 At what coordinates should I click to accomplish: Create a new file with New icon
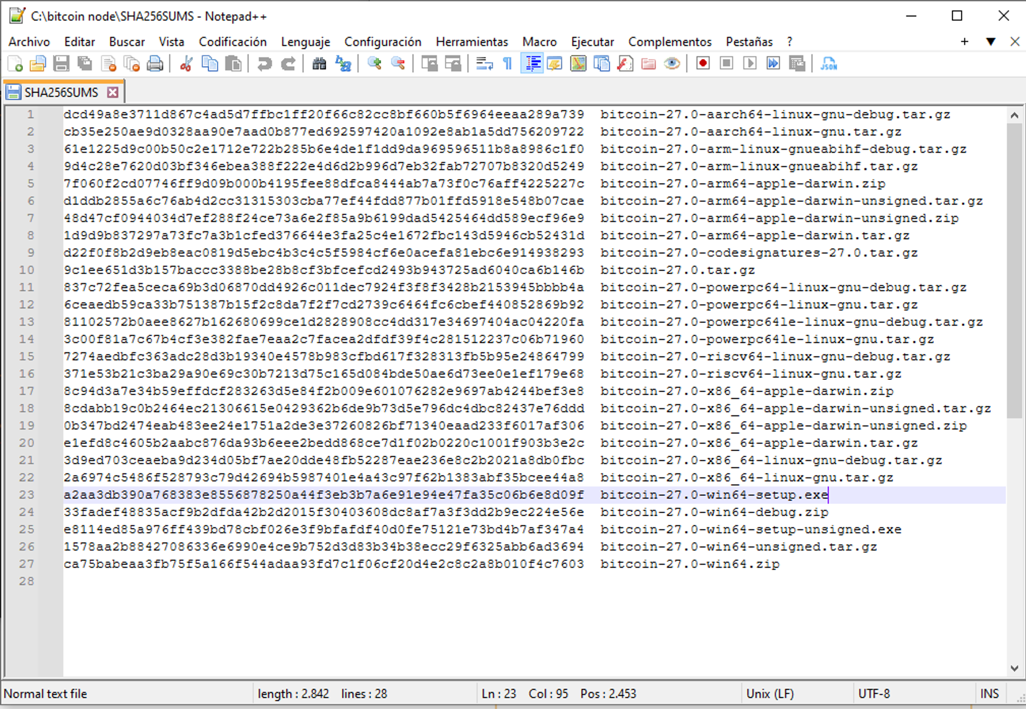point(15,64)
